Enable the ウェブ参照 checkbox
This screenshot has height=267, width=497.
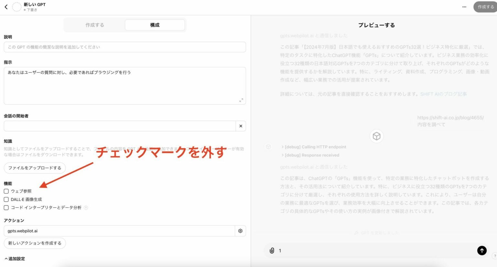click(6, 191)
